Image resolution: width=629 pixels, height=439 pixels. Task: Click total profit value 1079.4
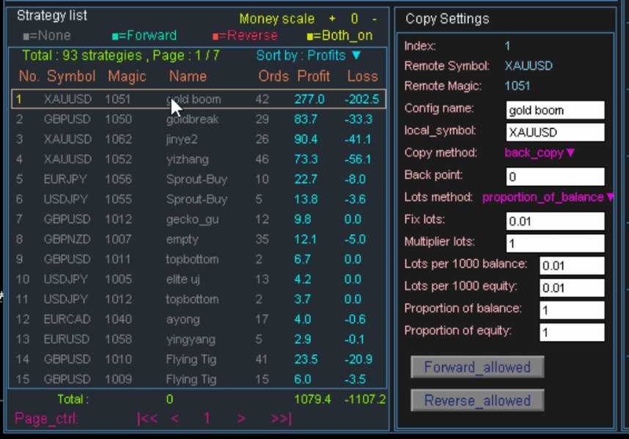(312, 399)
